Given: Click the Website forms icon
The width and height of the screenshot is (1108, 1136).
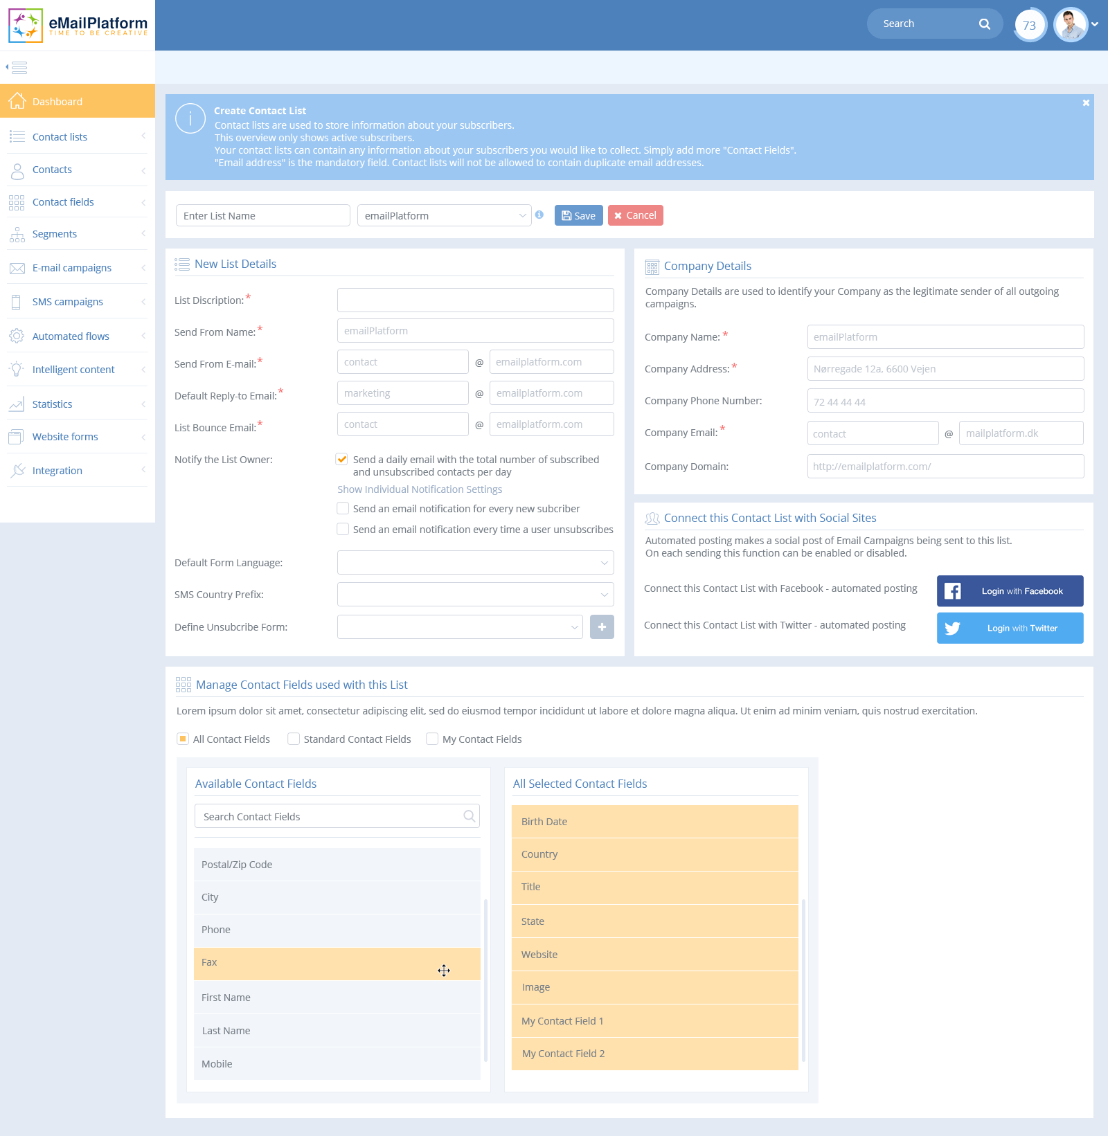Looking at the screenshot, I should [x=16, y=437].
